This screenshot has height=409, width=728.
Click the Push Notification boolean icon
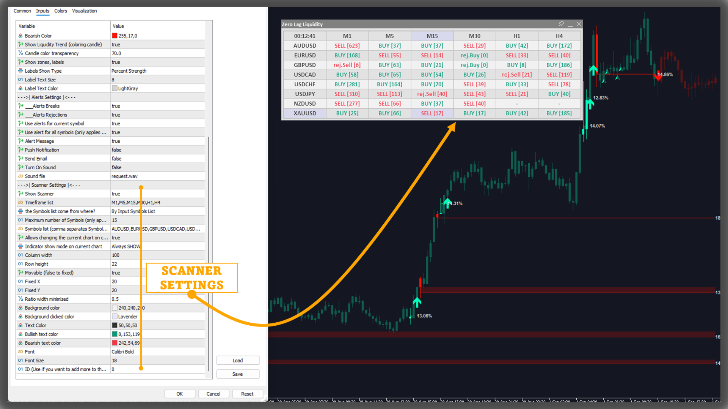(x=20, y=150)
